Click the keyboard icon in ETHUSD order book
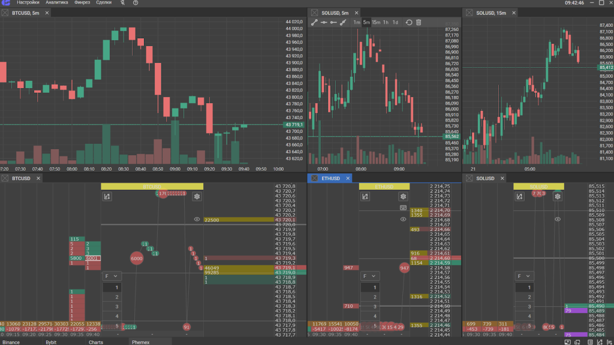Screen dimensions: 614x345 (404, 208)
